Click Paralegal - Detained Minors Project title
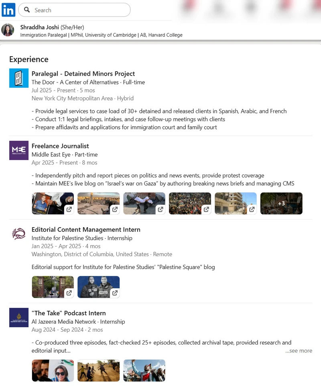The height and width of the screenshot is (386, 321). coord(83,74)
